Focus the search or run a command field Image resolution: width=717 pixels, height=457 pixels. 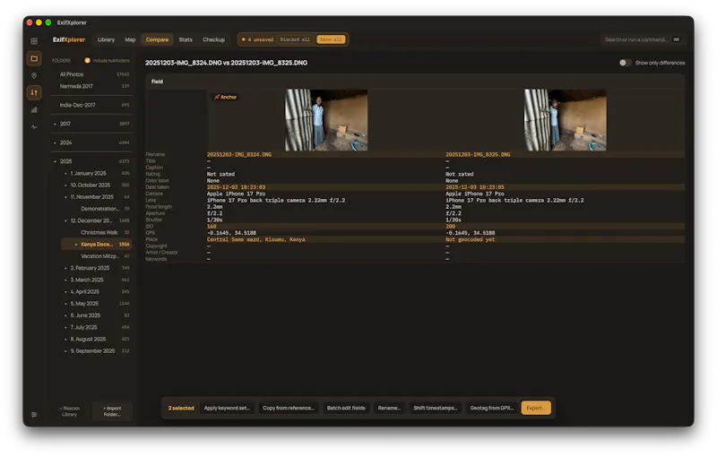643,39
